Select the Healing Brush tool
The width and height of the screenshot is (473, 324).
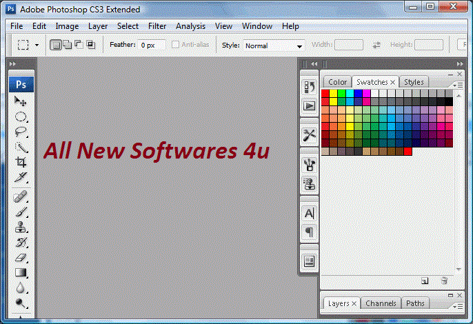pos(21,197)
